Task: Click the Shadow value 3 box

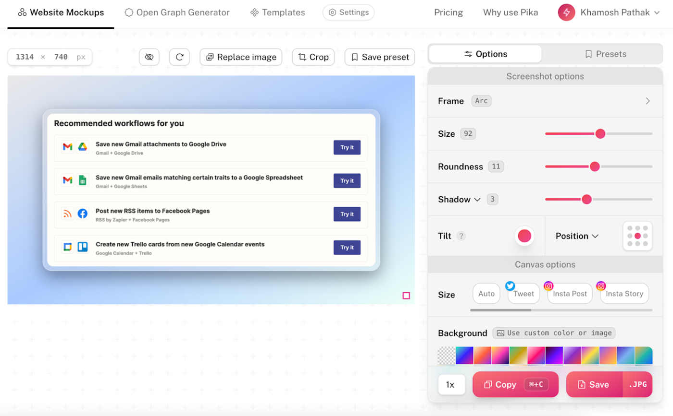Action: (492, 199)
